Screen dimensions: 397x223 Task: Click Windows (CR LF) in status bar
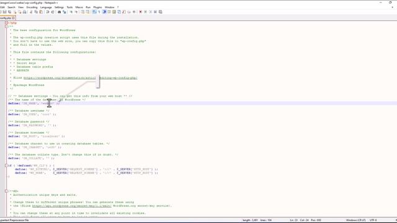(355, 221)
